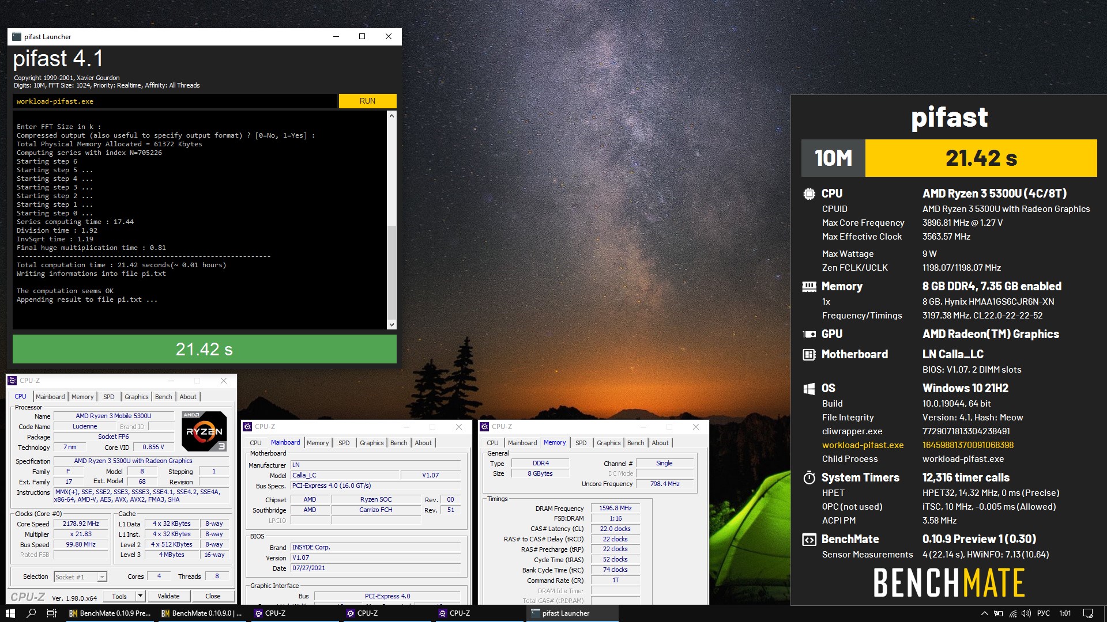Open the Bench tab in the middle CPU-Z window
The width and height of the screenshot is (1107, 622).
click(x=399, y=443)
